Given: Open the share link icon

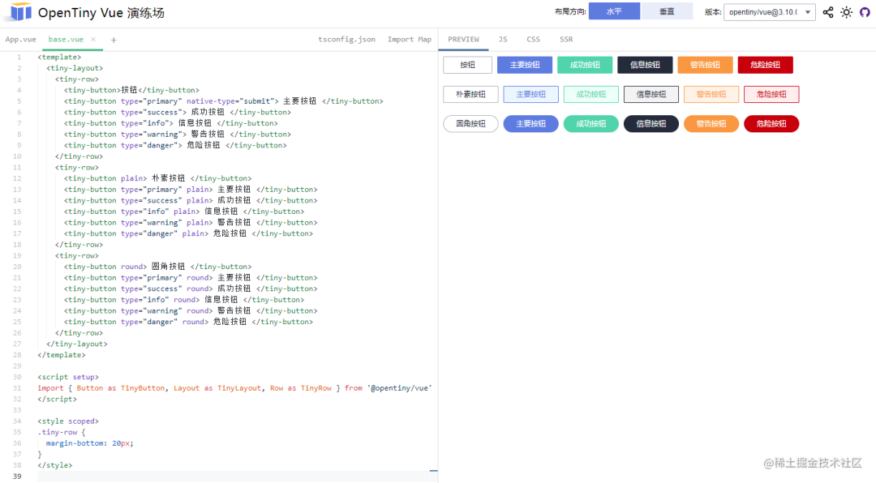Looking at the screenshot, I should click(x=828, y=12).
